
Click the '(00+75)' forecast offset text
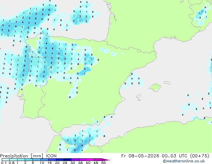(200, 156)
